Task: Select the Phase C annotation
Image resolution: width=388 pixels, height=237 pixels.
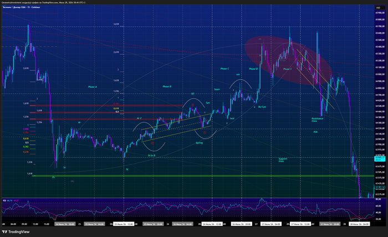Action: coord(224,69)
